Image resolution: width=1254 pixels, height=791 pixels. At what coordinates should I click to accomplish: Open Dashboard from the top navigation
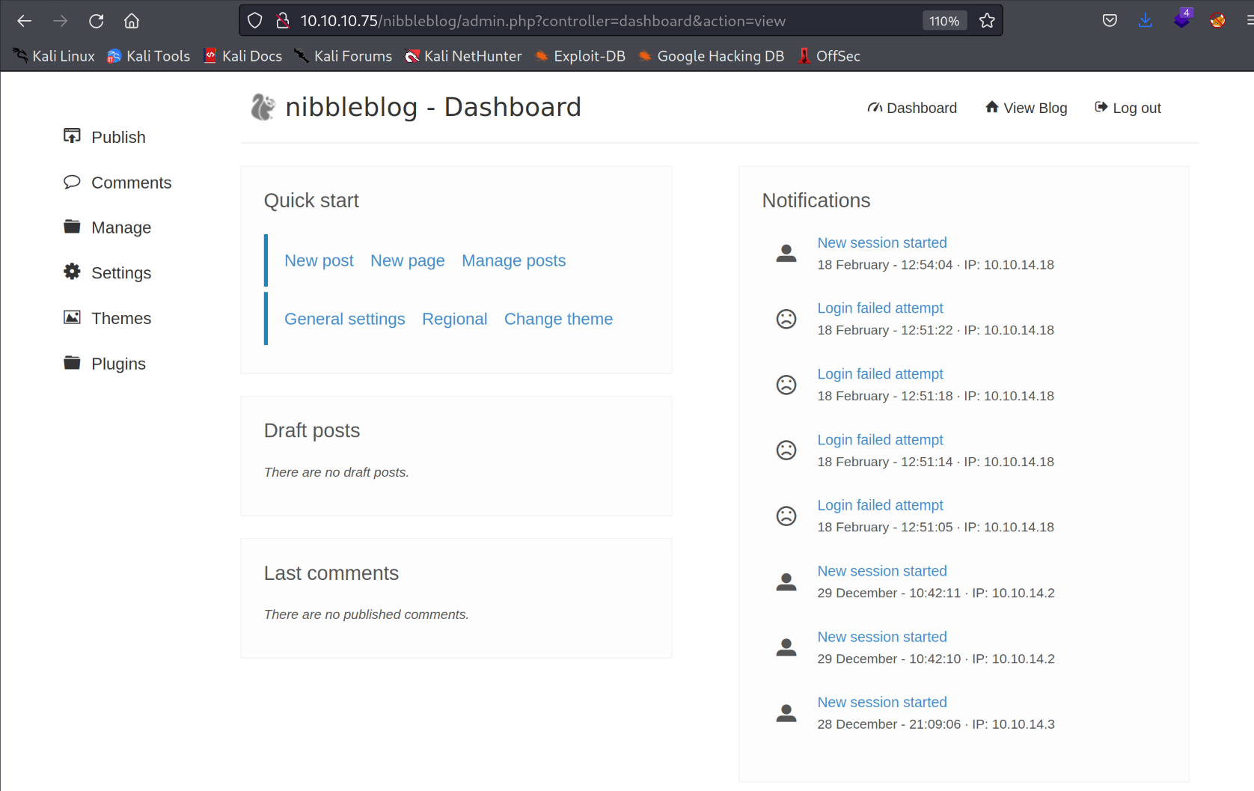pos(912,108)
